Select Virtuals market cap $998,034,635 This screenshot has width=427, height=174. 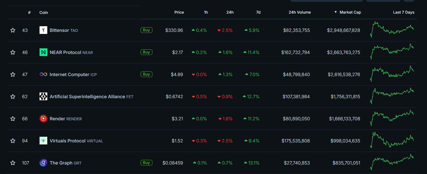pyautogui.click(x=345, y=141)
